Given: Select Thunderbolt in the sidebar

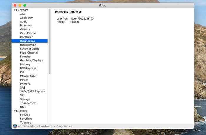Looking at the screenshot, I should (x=28, y=103).
